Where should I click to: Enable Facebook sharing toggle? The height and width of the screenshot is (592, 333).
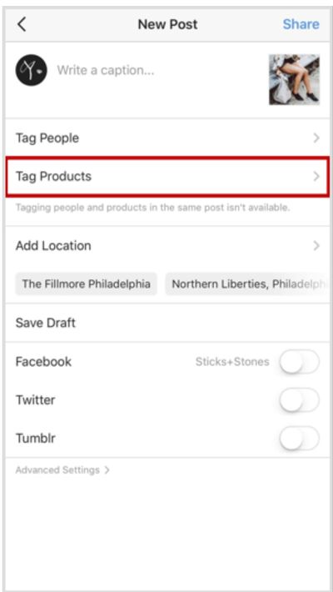point(300,362)
